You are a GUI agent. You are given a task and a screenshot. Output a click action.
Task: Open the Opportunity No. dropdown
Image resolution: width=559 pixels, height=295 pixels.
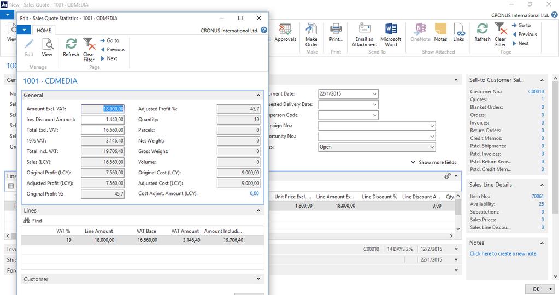pos(432,136)
